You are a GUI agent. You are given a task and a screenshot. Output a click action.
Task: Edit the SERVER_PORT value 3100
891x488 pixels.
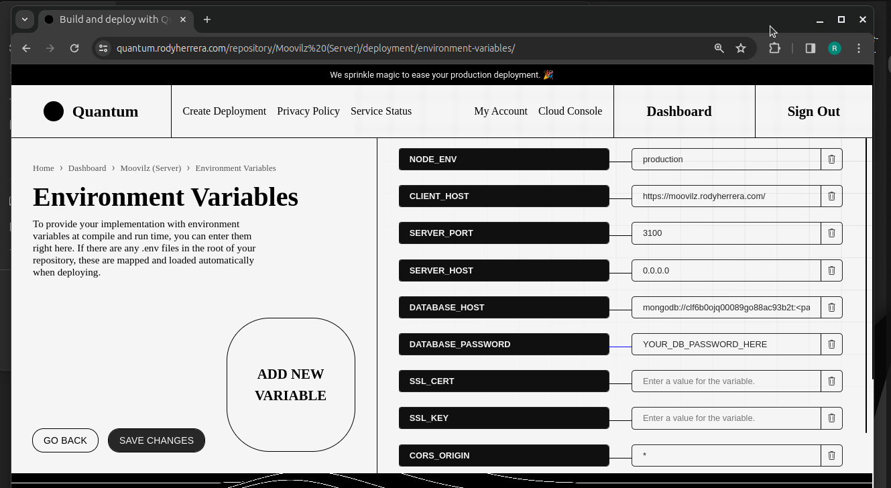pyautogui.click(x=726, y=233)
